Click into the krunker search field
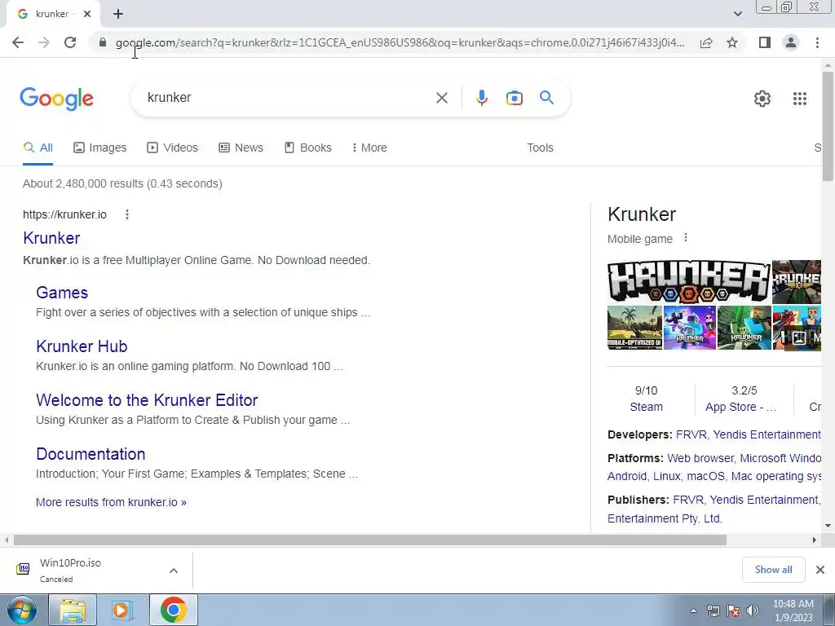Viewport: 835px width, 626px height. click(x=288, y=98)
